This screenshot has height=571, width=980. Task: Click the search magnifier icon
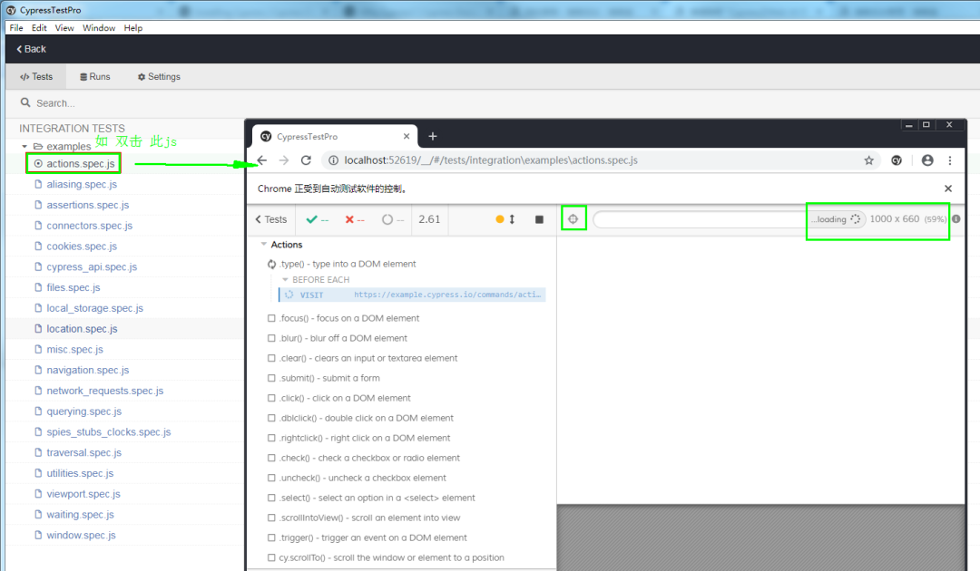(25, 102)
